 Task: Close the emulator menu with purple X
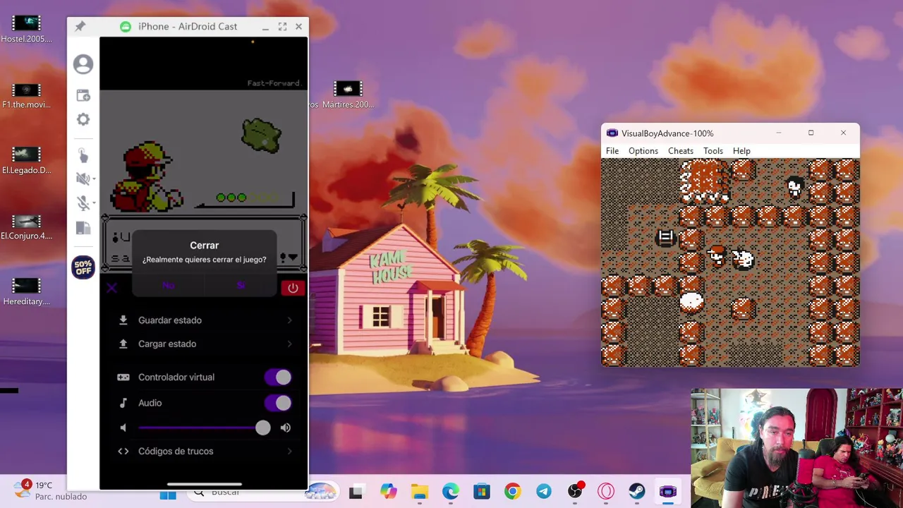111,287
